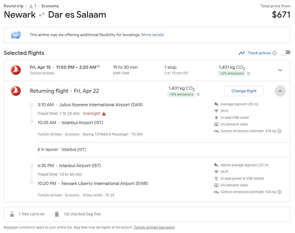Viewport: 295px width, 233px height.
Task: Click the 1st checked bag suitcase icon
Action: click(57, 214)
